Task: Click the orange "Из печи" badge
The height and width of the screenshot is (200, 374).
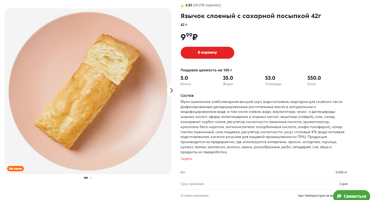Action: (15, 168)
